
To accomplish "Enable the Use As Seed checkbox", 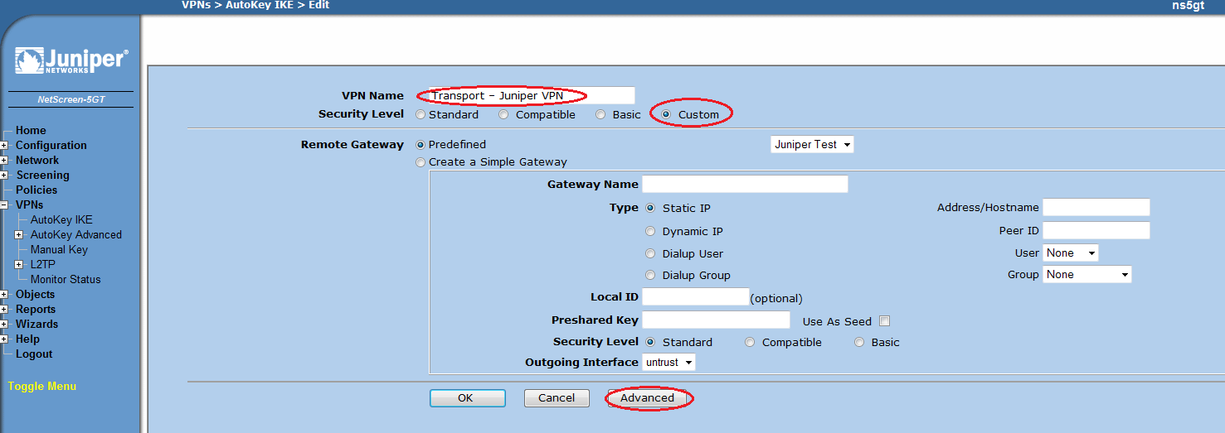I will (885, 321).
